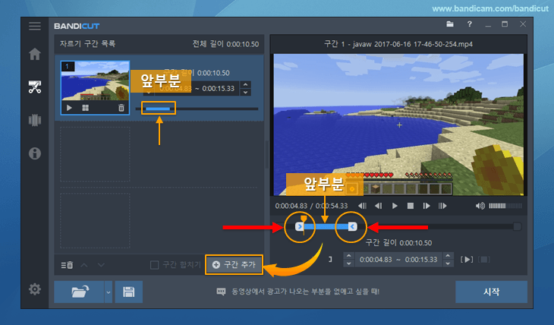This screenshot has height=325, width=554.
Task: Click segment end handle on timeline
Action: (x=352, y=227)
